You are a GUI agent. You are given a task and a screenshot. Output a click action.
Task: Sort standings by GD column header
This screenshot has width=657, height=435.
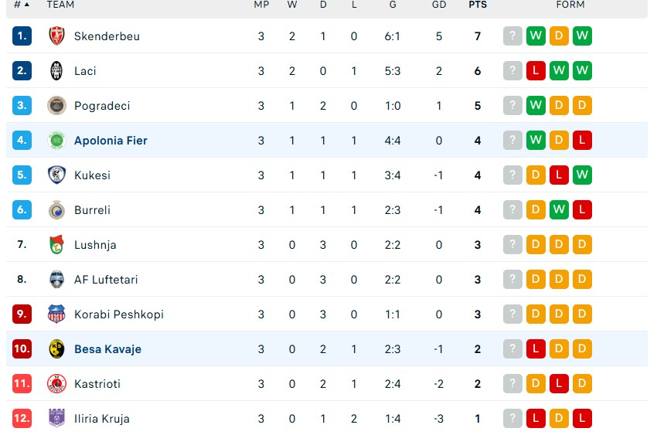pyautogui.click(x=439, y=5)
